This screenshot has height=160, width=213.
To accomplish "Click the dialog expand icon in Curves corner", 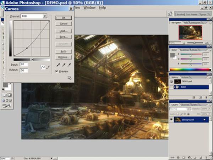I will click(70, 78).
